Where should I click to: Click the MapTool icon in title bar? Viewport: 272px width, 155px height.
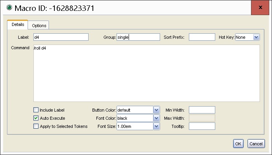(9, 7)
